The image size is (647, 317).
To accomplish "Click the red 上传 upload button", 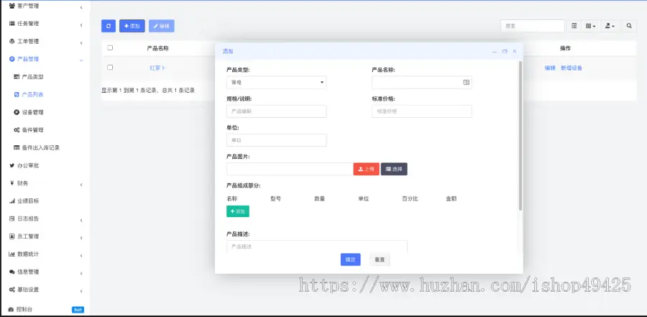I will [366, 169].
